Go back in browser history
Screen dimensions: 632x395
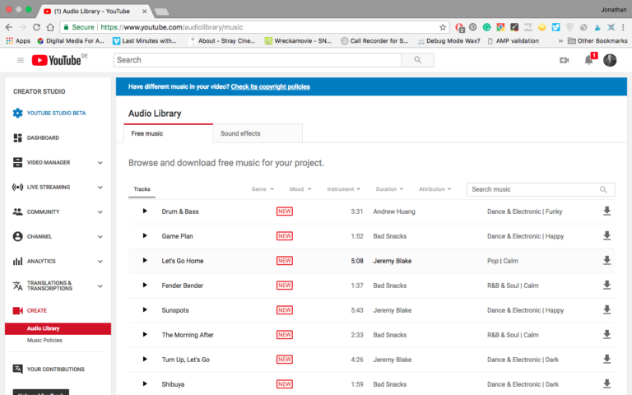(x=9, y=27)
